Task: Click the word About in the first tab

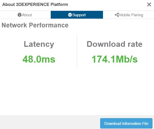Action: (x=27, y=15)
